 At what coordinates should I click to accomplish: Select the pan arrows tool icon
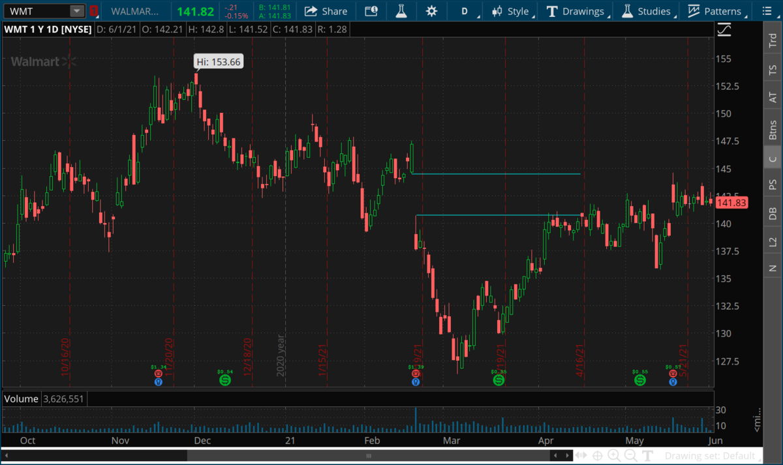pos(580,456)
